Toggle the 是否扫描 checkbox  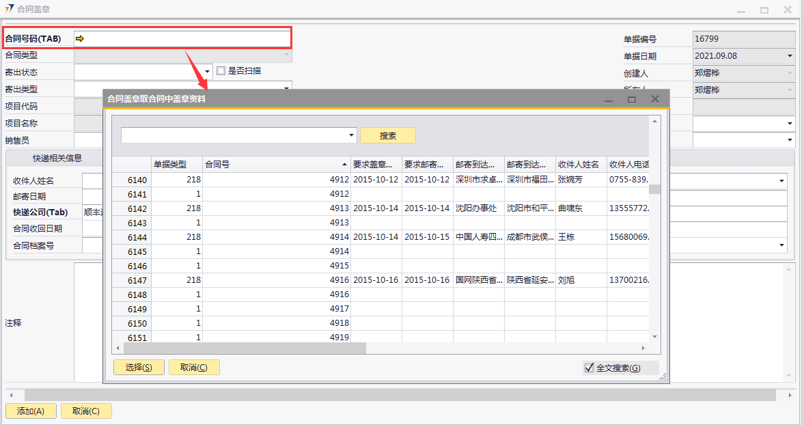click(x=221, y=70)
